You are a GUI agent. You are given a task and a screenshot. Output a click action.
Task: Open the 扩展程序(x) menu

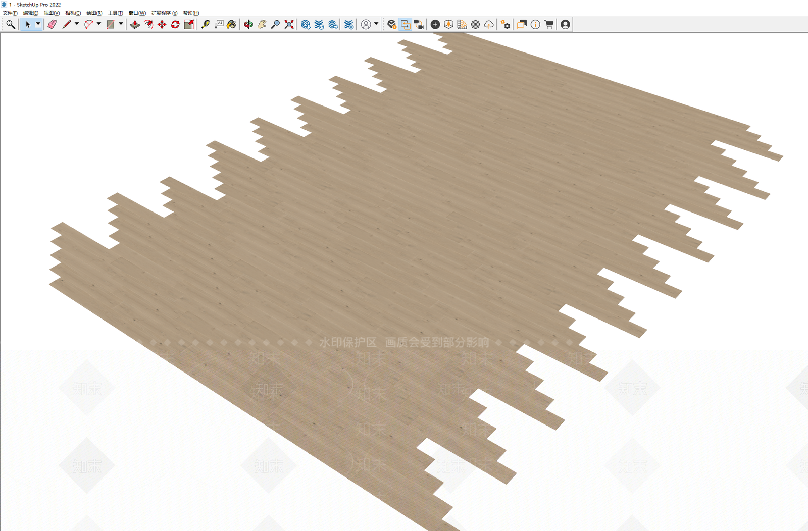point(165,13)
